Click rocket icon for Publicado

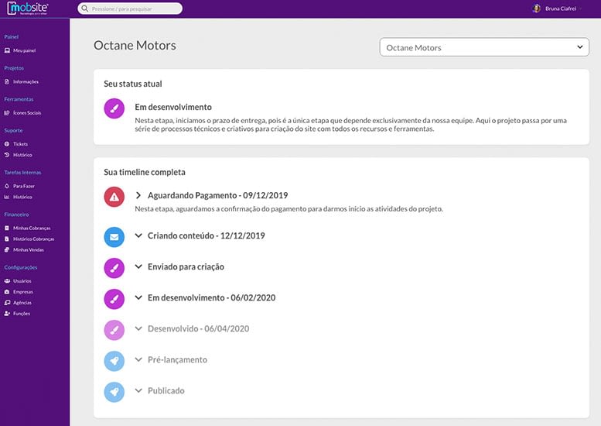click(114, 392)
